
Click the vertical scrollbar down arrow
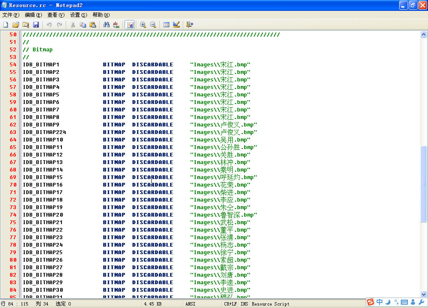coord(424,295)
